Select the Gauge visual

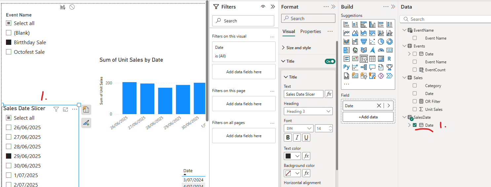[x=381, y=50]
